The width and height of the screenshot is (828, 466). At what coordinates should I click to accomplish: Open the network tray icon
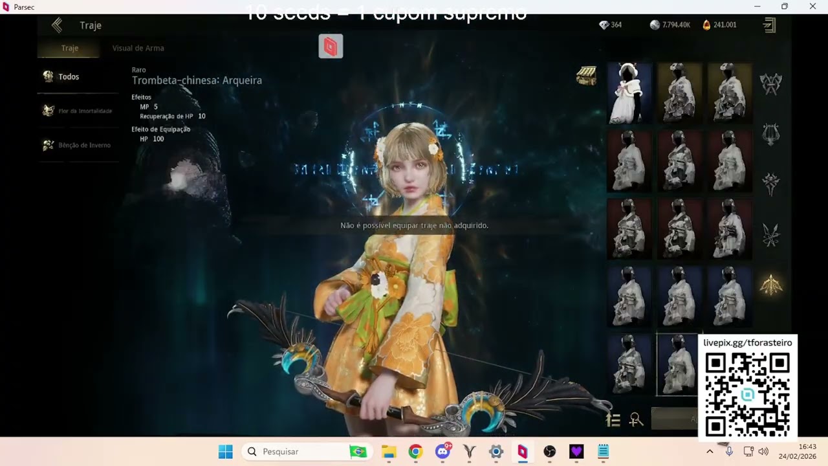[x=748, y=452]
